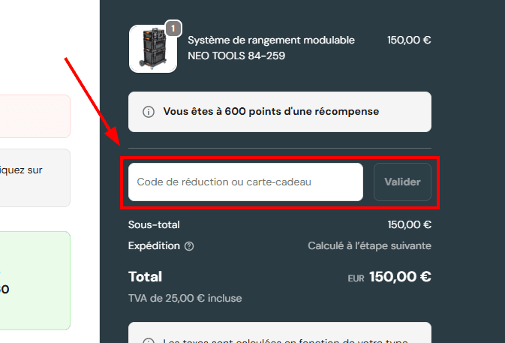505x343 pixels.
Task: Click the 'TVA de 25,00 € incluse' line
Action: 185,298
